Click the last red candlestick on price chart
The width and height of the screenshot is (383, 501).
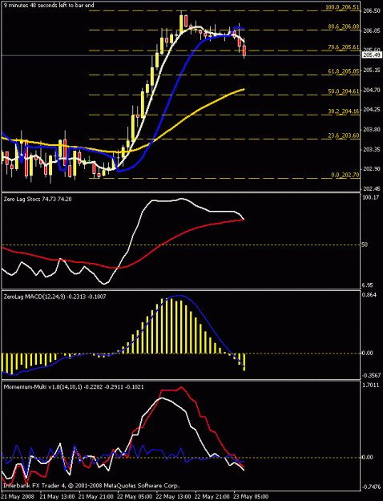pos(244,51)
